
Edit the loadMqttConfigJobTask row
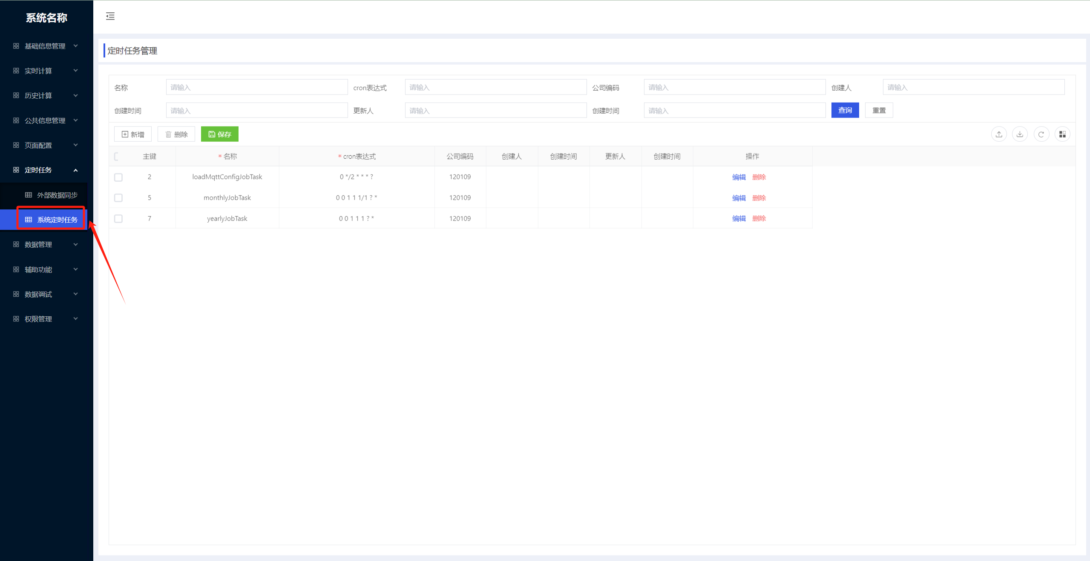[x=739, y=177]
